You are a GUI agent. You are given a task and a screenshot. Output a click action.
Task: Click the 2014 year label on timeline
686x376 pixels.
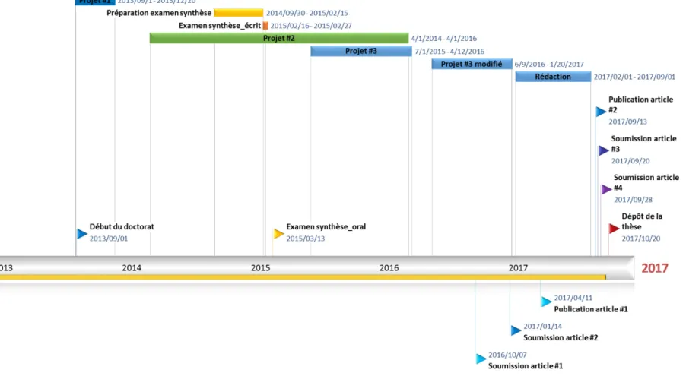pos(132,267)
